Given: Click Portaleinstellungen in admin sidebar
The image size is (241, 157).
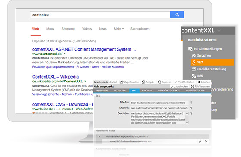Looking at the screenshot, I should (207, 49).
